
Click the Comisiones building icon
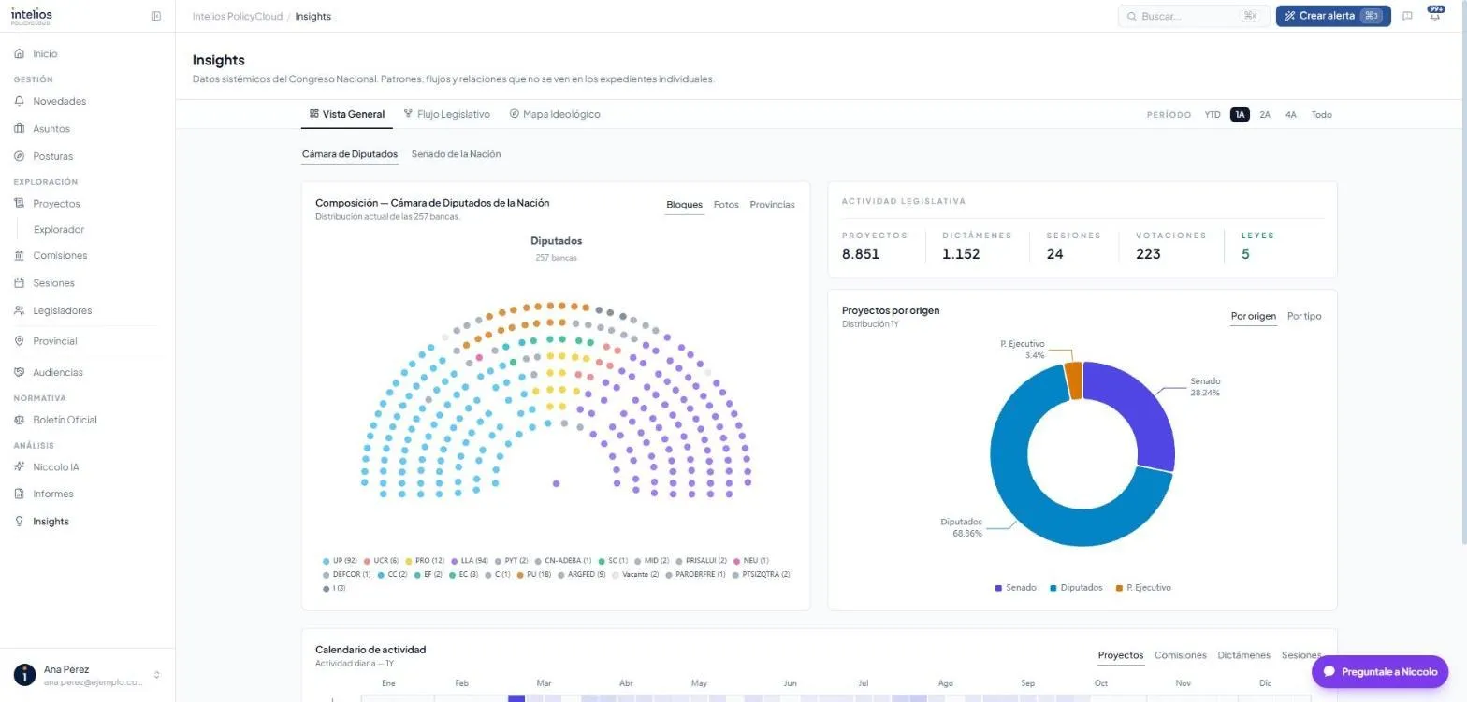(20, 255)
